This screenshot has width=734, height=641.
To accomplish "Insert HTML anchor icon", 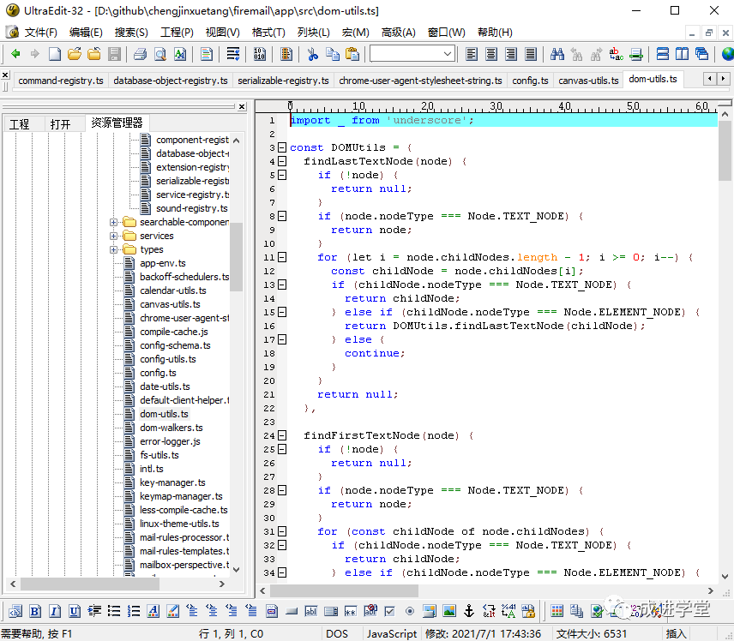I will click(x=469, y=611).
